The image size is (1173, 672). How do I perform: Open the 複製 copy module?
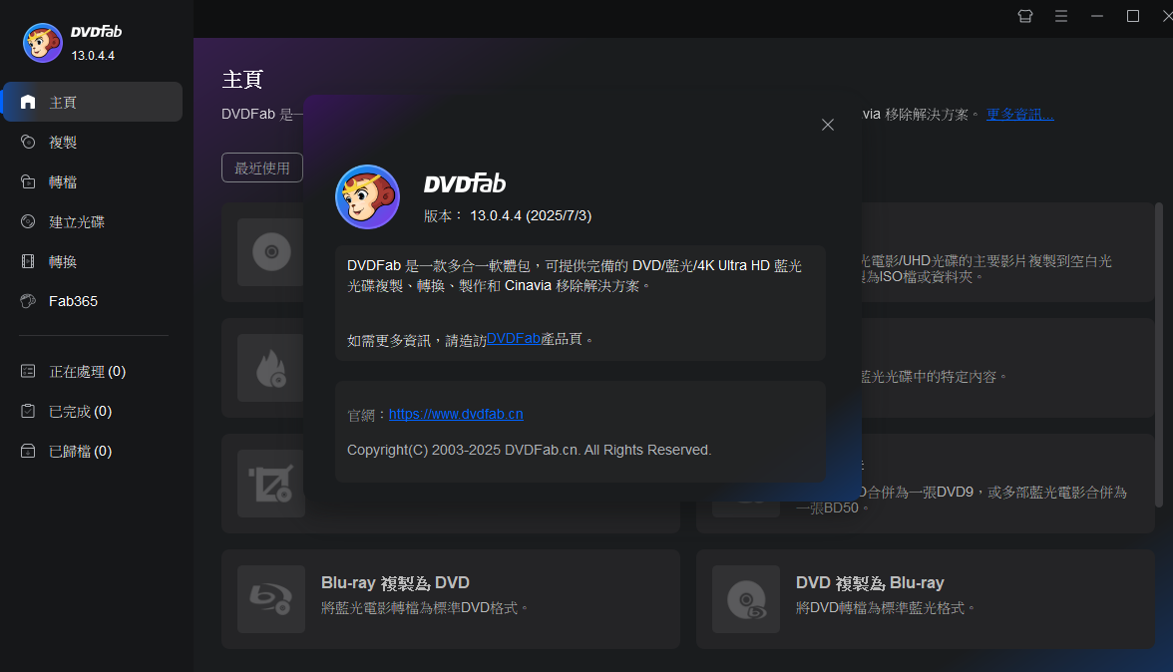point(93,142)
